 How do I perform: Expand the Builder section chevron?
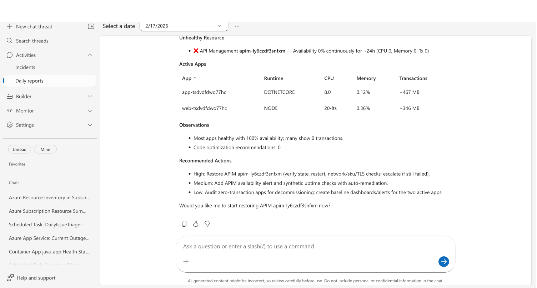pos(90,96)
